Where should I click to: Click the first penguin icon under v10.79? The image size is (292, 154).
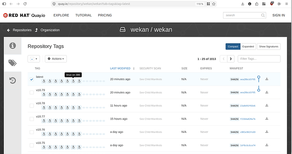coord(44,94)
